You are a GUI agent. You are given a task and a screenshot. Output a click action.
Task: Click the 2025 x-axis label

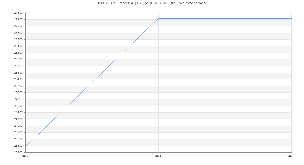(x=291, y=156)
